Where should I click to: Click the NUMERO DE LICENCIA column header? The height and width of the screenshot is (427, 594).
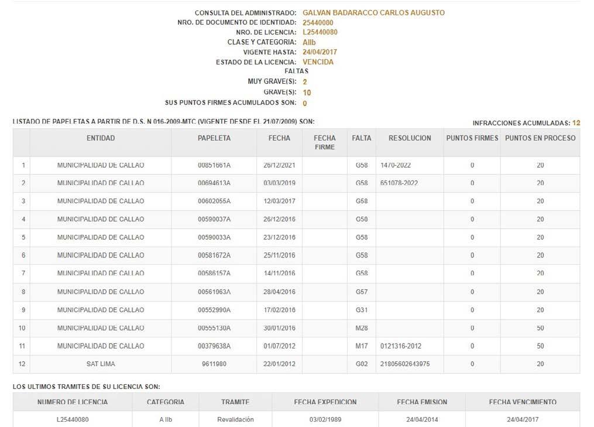[73, 402]
